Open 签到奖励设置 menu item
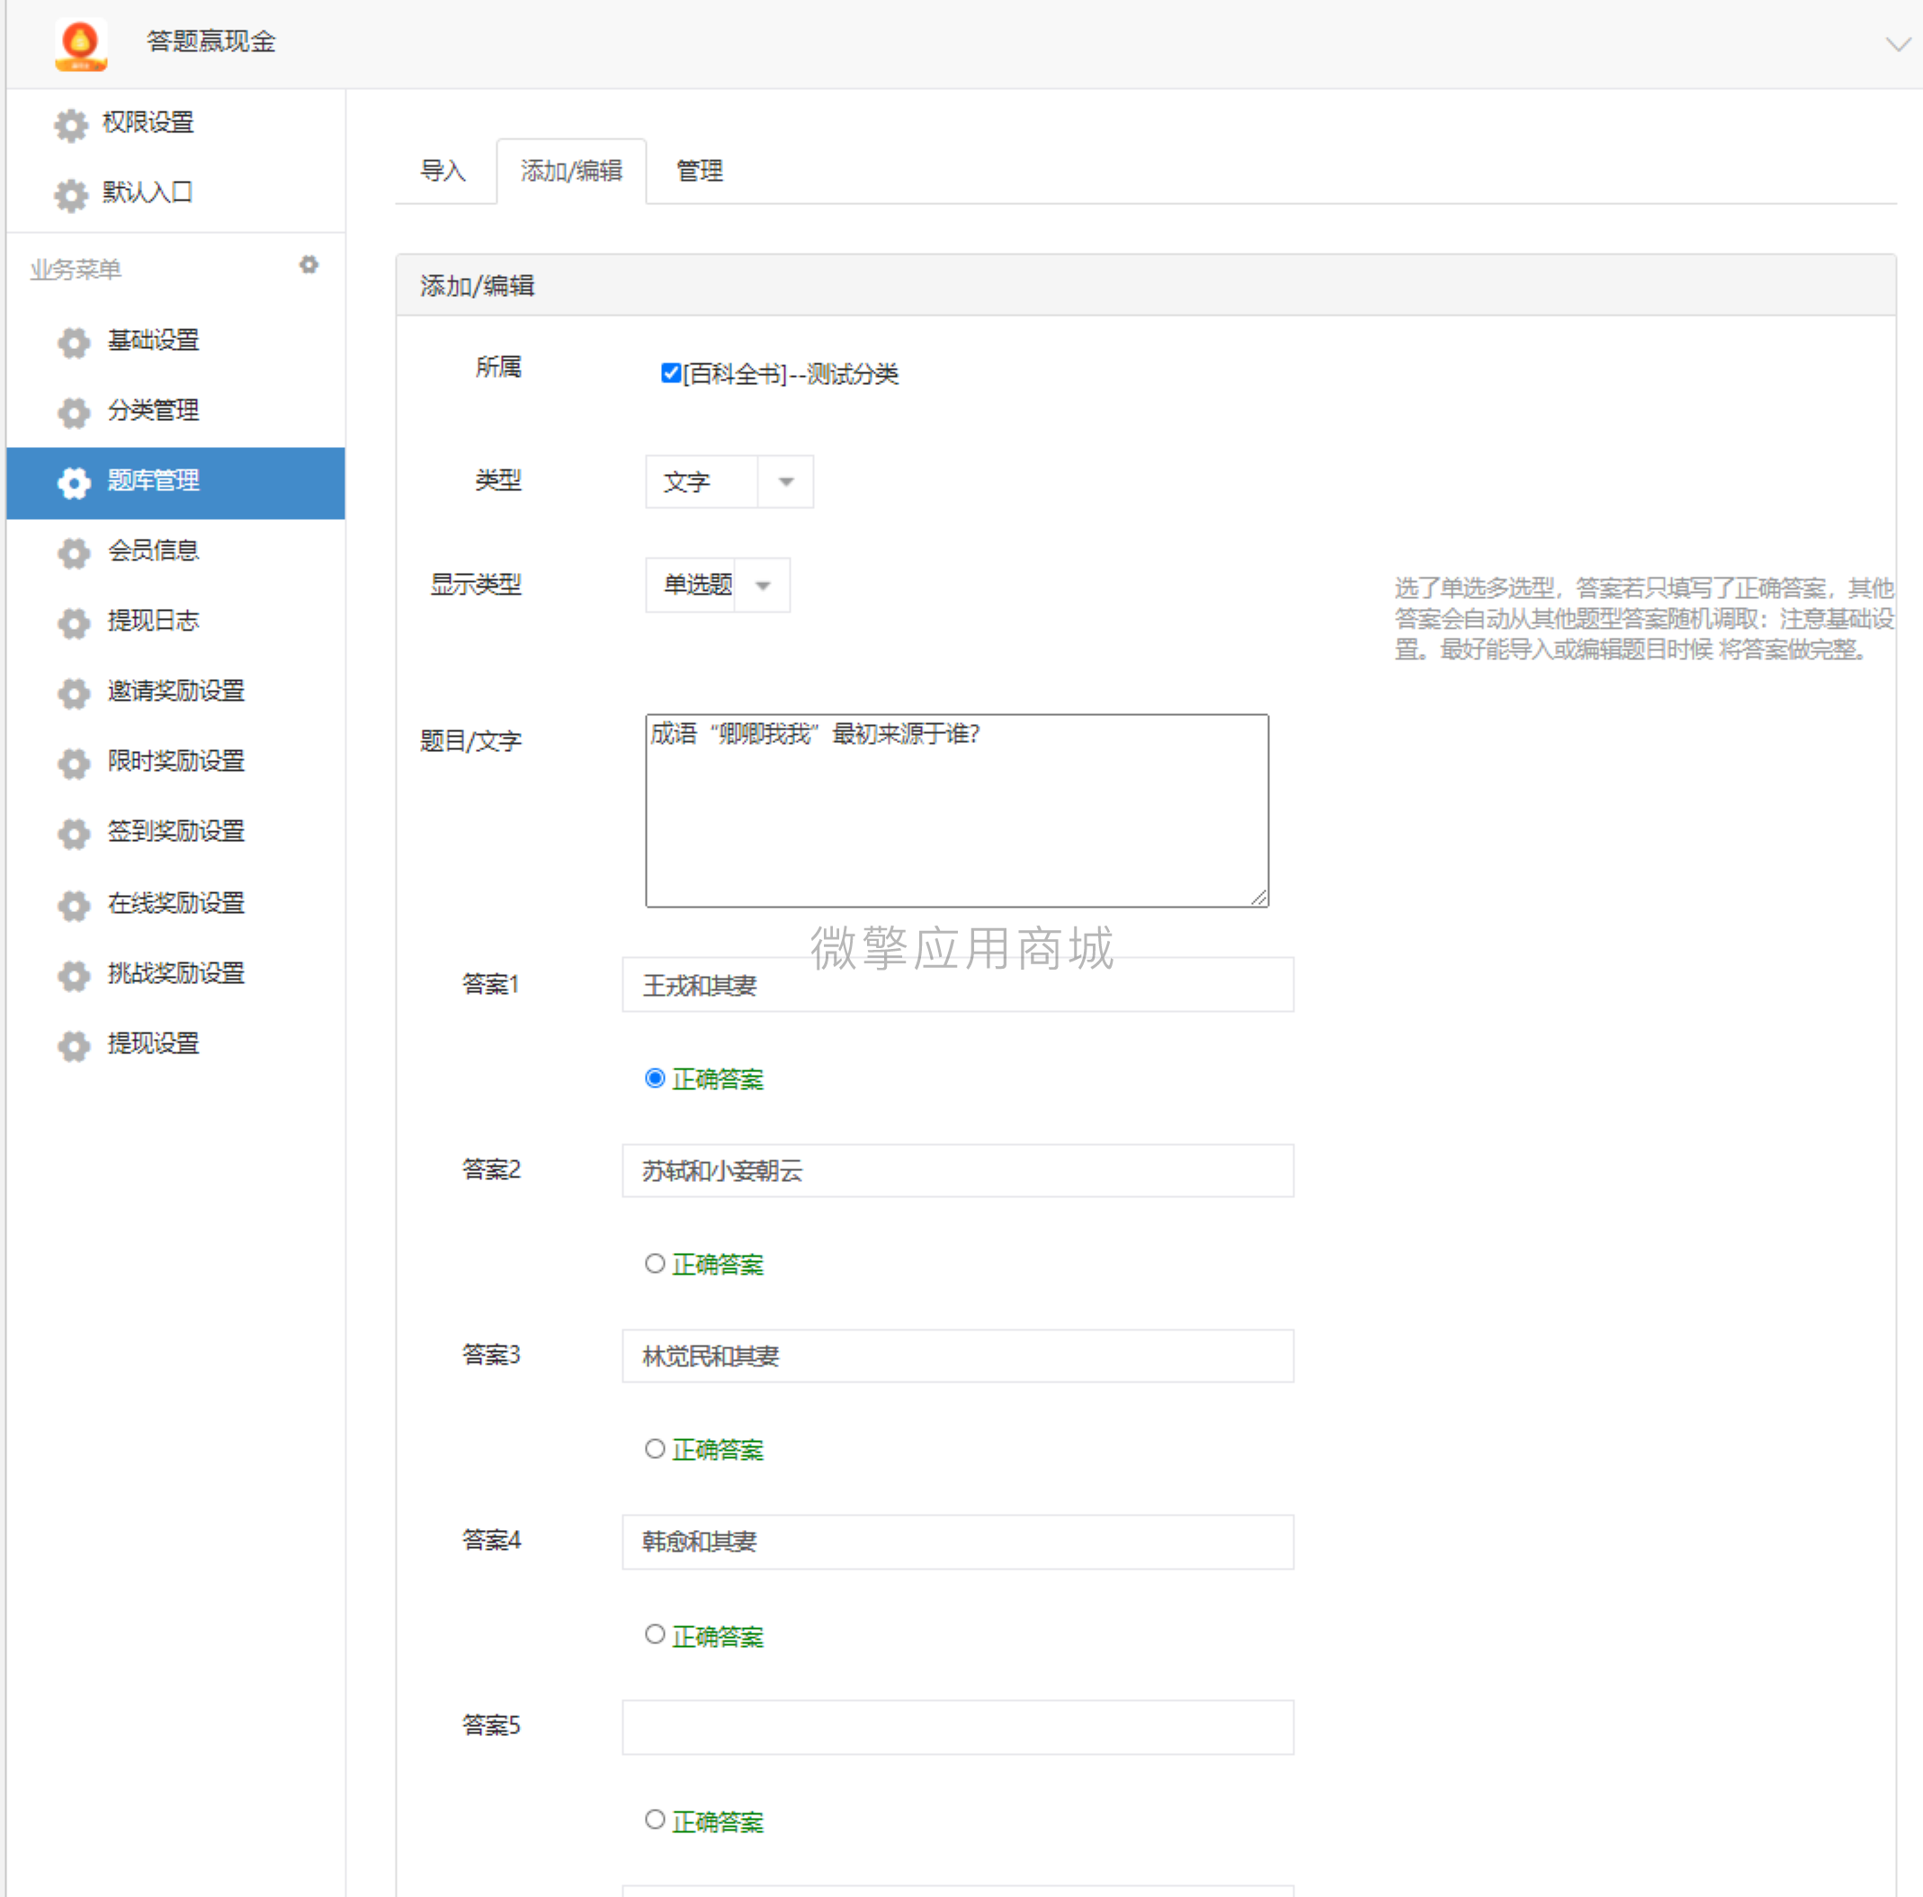 [x=176, y=832]
